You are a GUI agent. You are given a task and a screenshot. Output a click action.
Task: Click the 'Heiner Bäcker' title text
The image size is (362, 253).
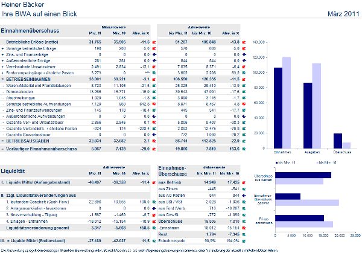(x=23, y=4)
